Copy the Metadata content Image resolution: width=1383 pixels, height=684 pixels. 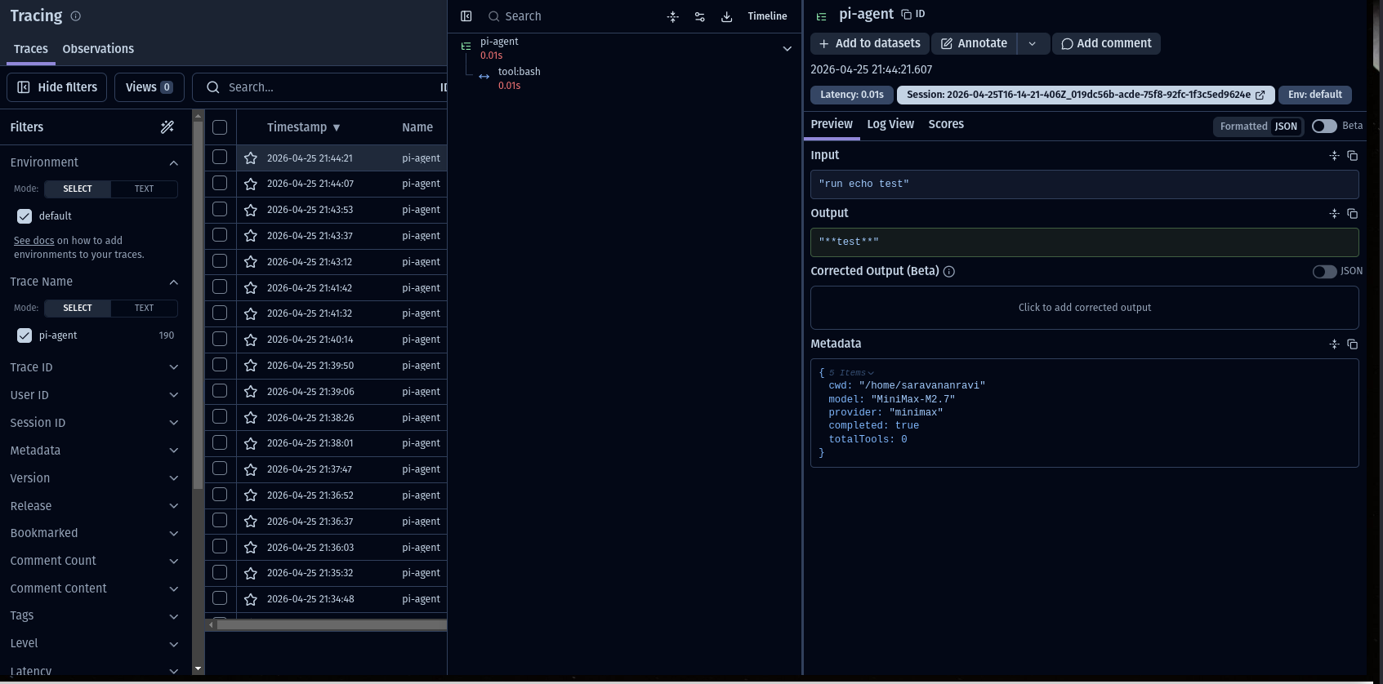(1353, 344)
